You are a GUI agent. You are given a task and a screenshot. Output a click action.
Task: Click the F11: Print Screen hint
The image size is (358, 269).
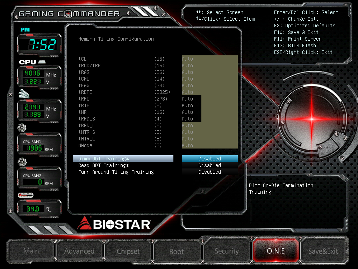click(298, 39)
